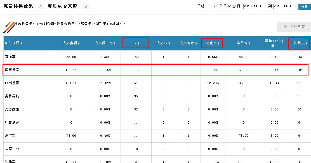311x163 pixels.
Task: Click the 转化率 sort arrow
Action: click(x=219, y=43)
